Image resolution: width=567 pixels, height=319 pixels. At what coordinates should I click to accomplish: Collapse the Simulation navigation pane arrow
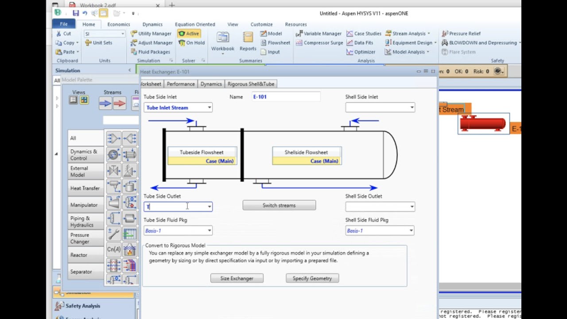[129, 70]
